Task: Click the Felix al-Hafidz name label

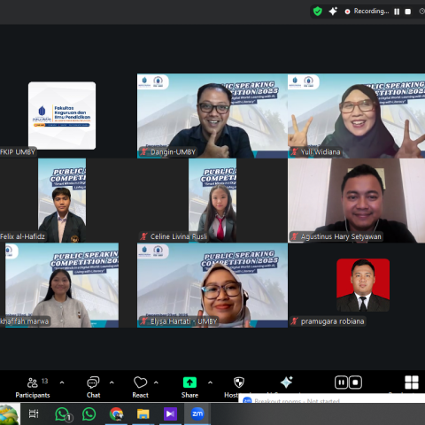Action: [22, 236]
